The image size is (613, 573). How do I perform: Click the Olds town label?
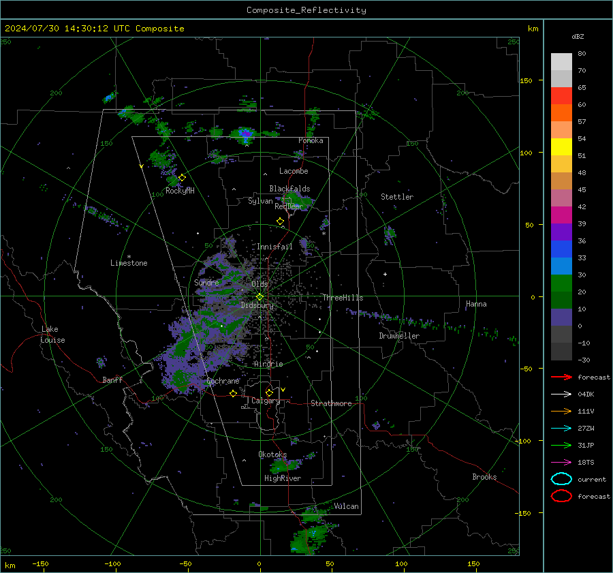[x=260, y=284]
